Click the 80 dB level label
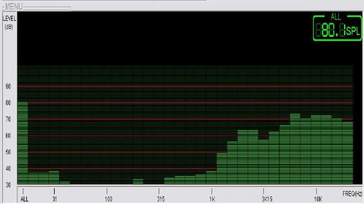 tap(8, 103)
